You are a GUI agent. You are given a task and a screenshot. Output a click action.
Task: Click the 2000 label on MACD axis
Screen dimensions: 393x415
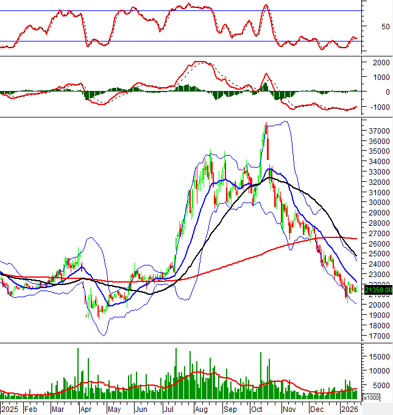coord(380,63)
